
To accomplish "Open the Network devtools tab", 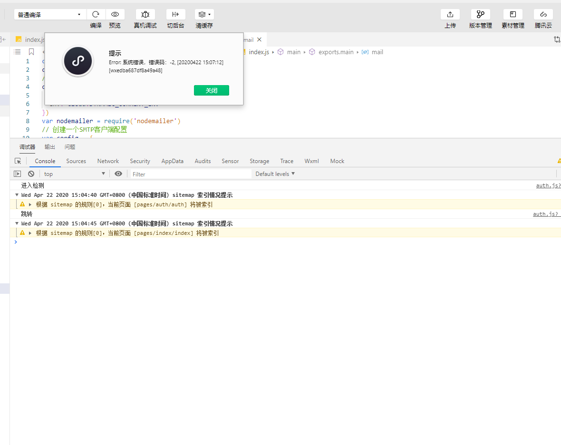I will tap(108, 161).
